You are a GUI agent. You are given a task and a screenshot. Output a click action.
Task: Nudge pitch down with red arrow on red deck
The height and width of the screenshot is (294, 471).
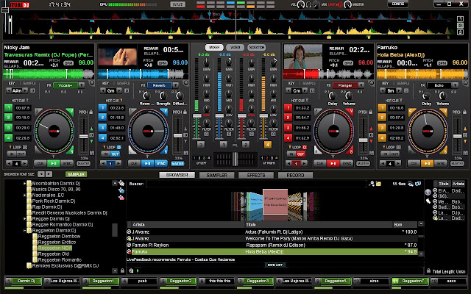tap(371, 141)
